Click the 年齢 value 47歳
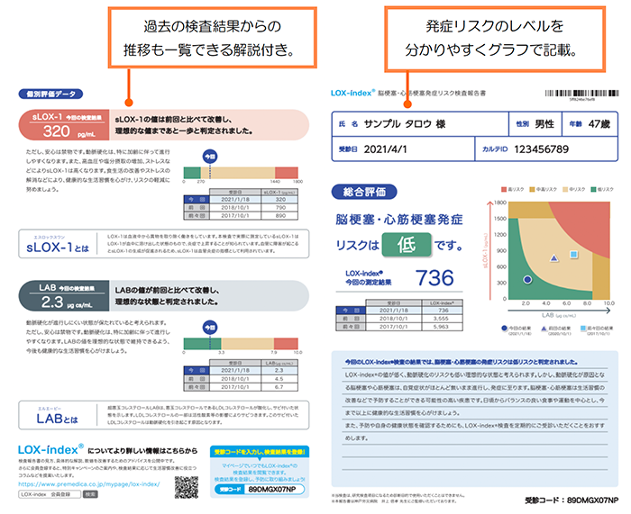Viewport: 631px width, 514px height. pyautogui.click(x=599, y=124)
